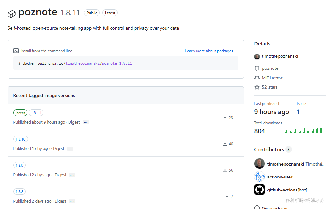Screen dimensions: 331x209
Task: Click the download icon for version 1.8.9
Action: [x=225, y=170]
